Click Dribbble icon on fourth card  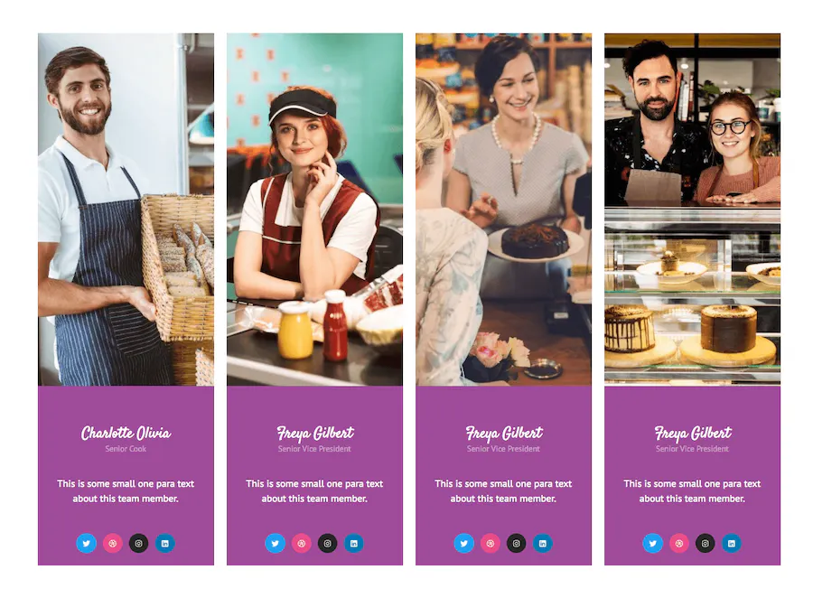pos(678,543)
